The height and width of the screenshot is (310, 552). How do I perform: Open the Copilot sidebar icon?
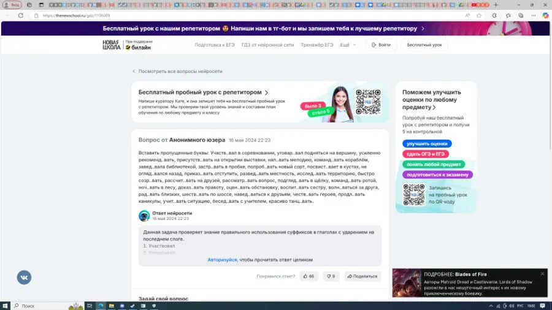tap(546, 15)
